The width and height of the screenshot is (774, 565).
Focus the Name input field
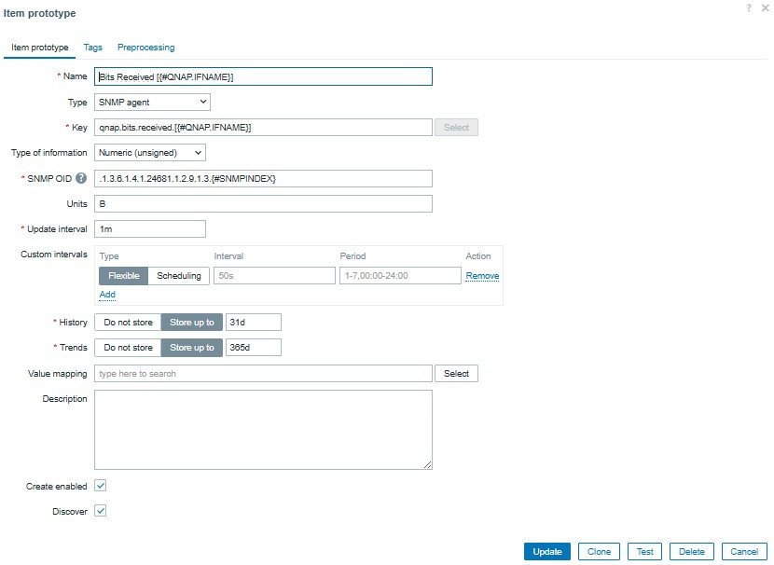click(263, 76)
